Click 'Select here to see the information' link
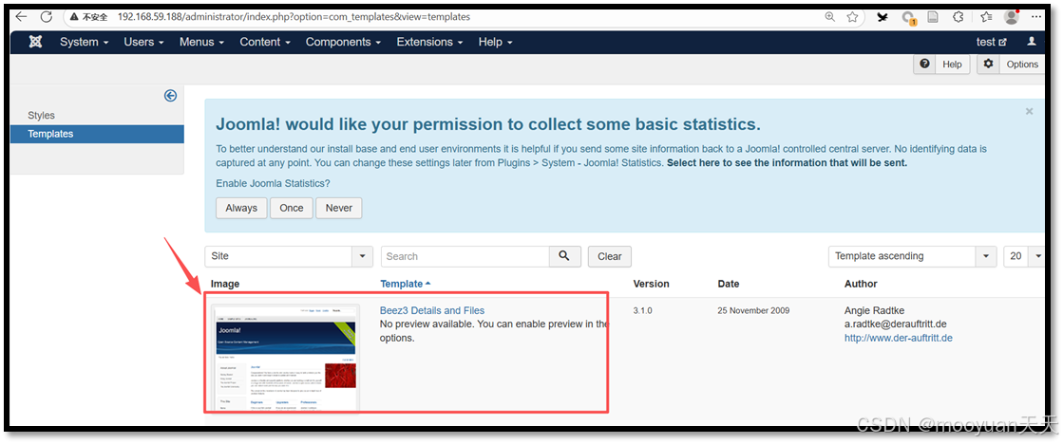This screenshot has width=1063, height=444. coord(788,163)
